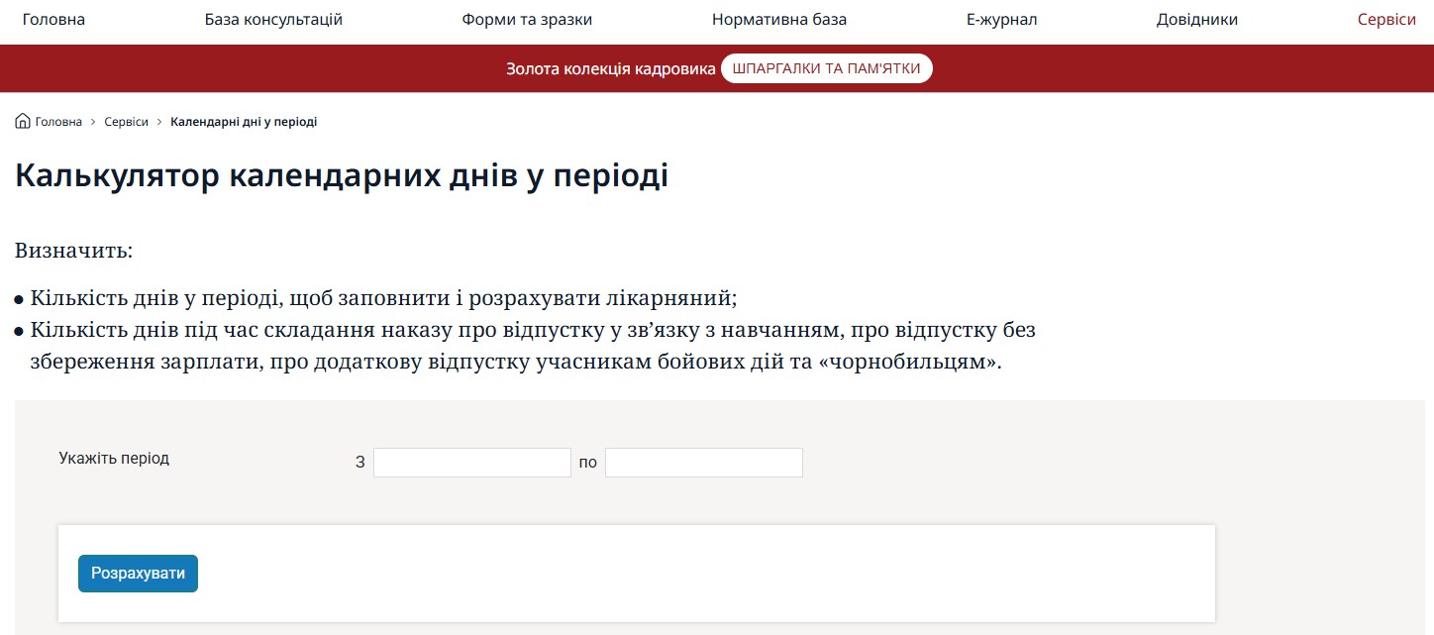
Task: Click the breadcrumb chevron after Сервіси
Action: 159,122
